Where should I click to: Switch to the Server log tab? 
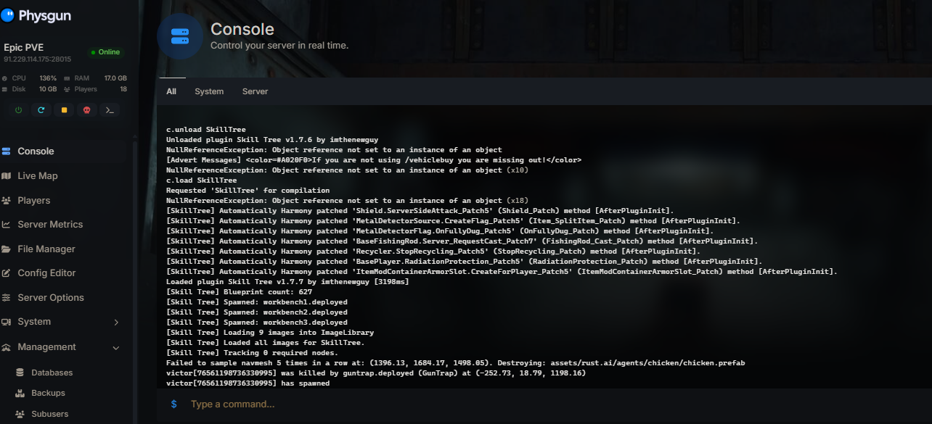coord(255,91)
